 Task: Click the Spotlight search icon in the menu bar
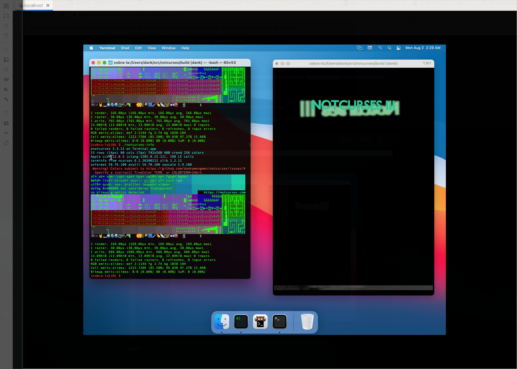(x=389, y=48)
